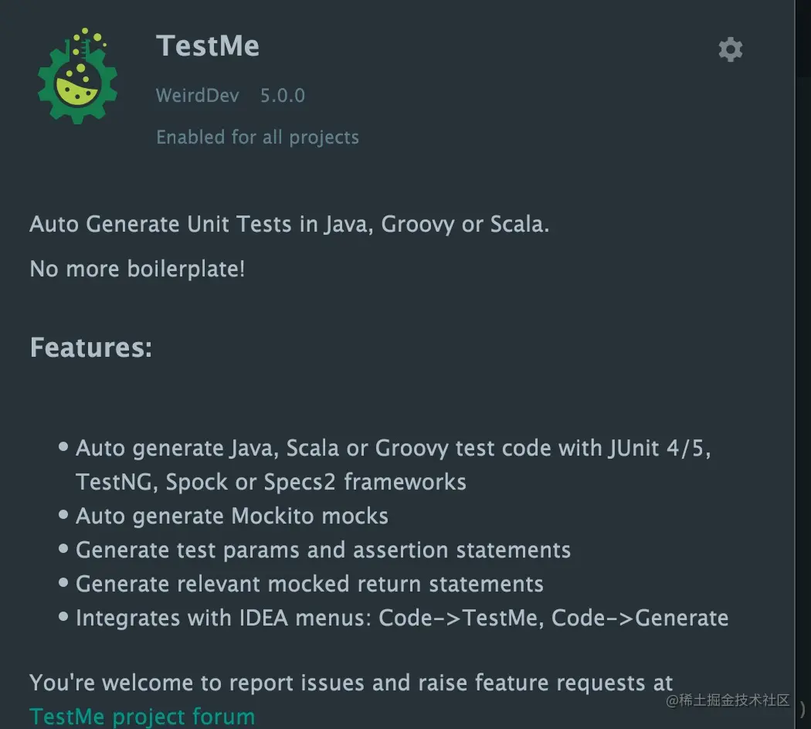Click the 'No more boilerplate!' text
Screen dimensions: 811x729
click(x=137, y=269)
